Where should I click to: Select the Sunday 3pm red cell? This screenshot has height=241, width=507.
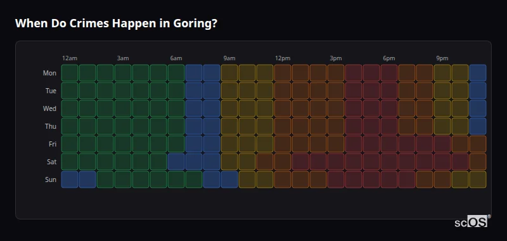click(x=336, y=179)
